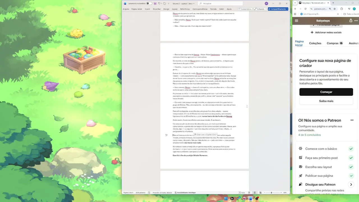Viewport: 359px width, 202px height.
Task: Click the patreon.com address bar
Action: tap(320, 9)
